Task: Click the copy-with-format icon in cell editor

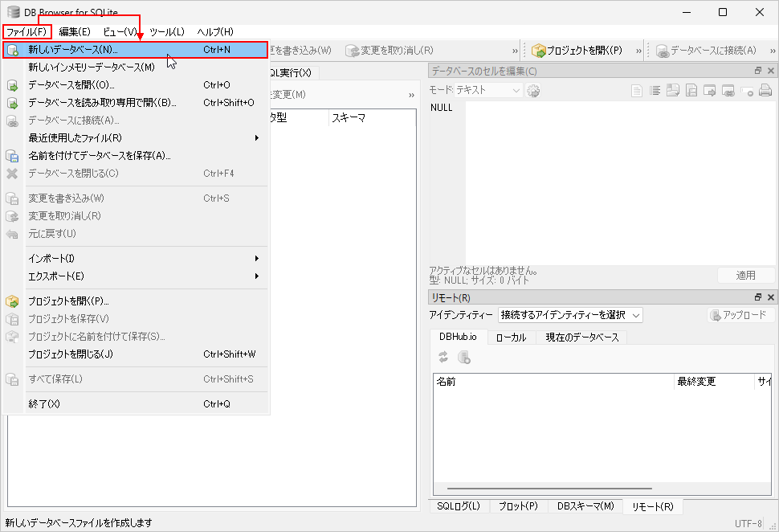Action: tap(673, 91)
